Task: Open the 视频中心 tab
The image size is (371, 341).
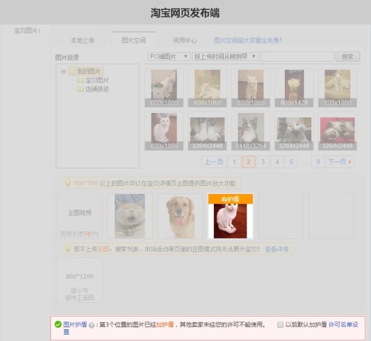Action: click(185, 40)
